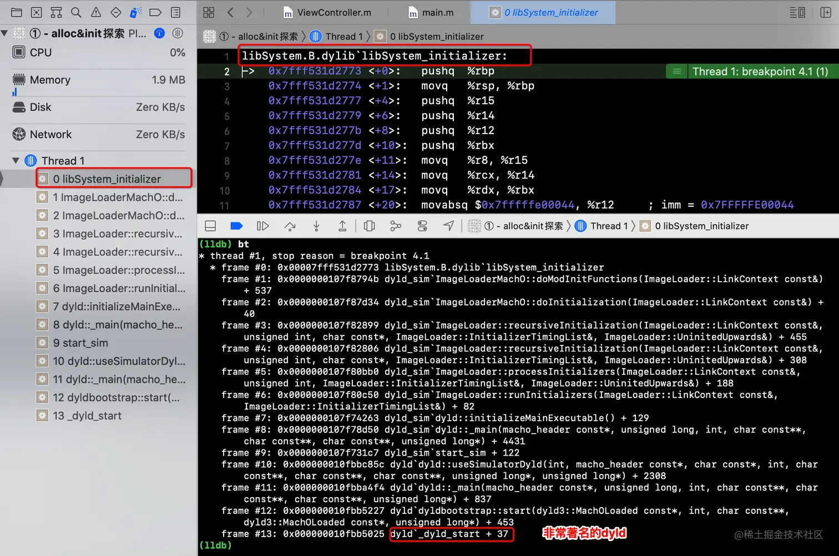Select stack frame 5 ImageLoader::processI...
The image size is (839, 556).
(111, 270)
